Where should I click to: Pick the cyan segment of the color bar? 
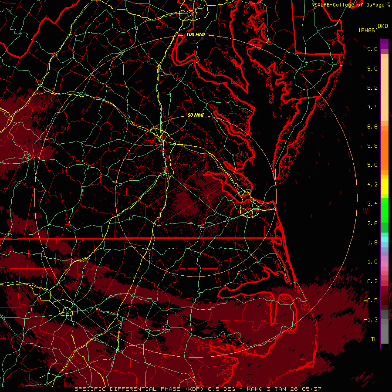385,240
